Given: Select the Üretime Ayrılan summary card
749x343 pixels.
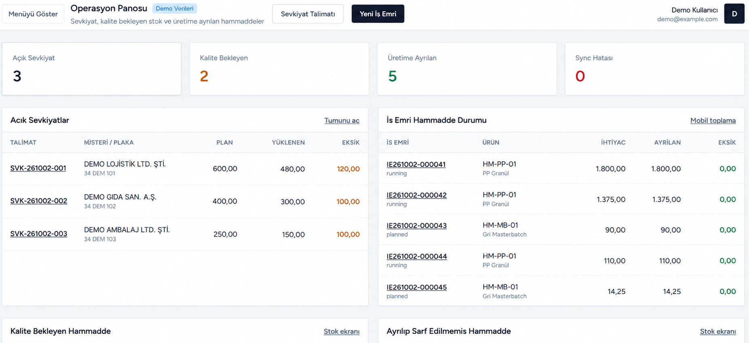Looking at the screenshot, I should 467,69.
